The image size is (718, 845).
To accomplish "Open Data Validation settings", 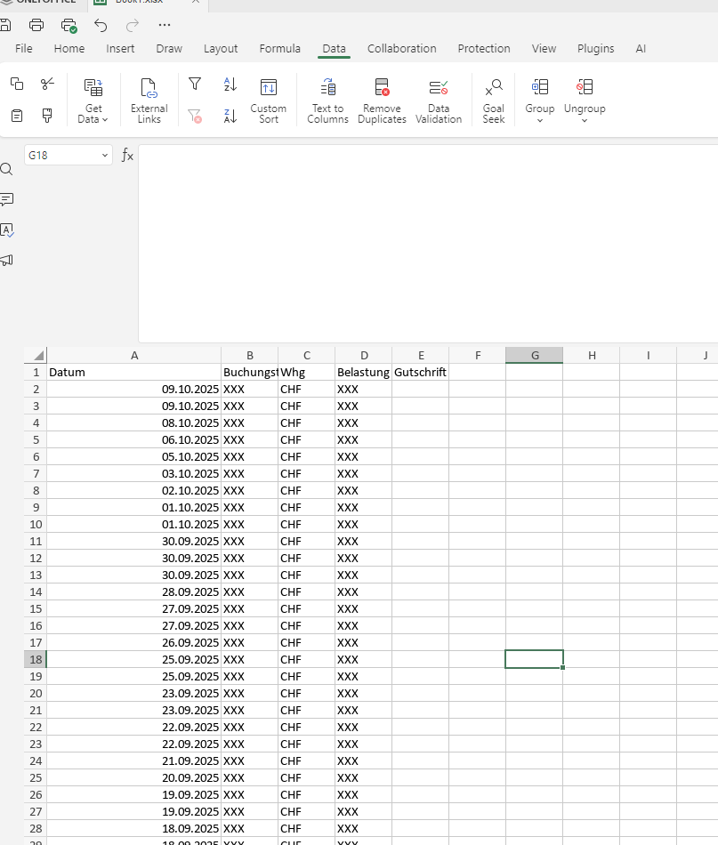I will click(439, 100).
